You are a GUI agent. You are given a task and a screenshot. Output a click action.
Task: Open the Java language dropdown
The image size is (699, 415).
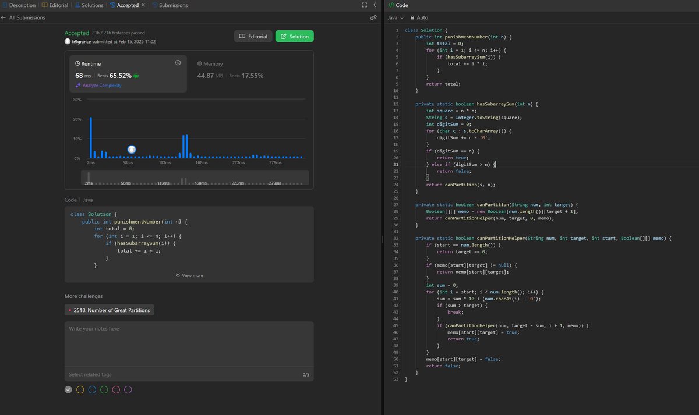click(396, 18)
